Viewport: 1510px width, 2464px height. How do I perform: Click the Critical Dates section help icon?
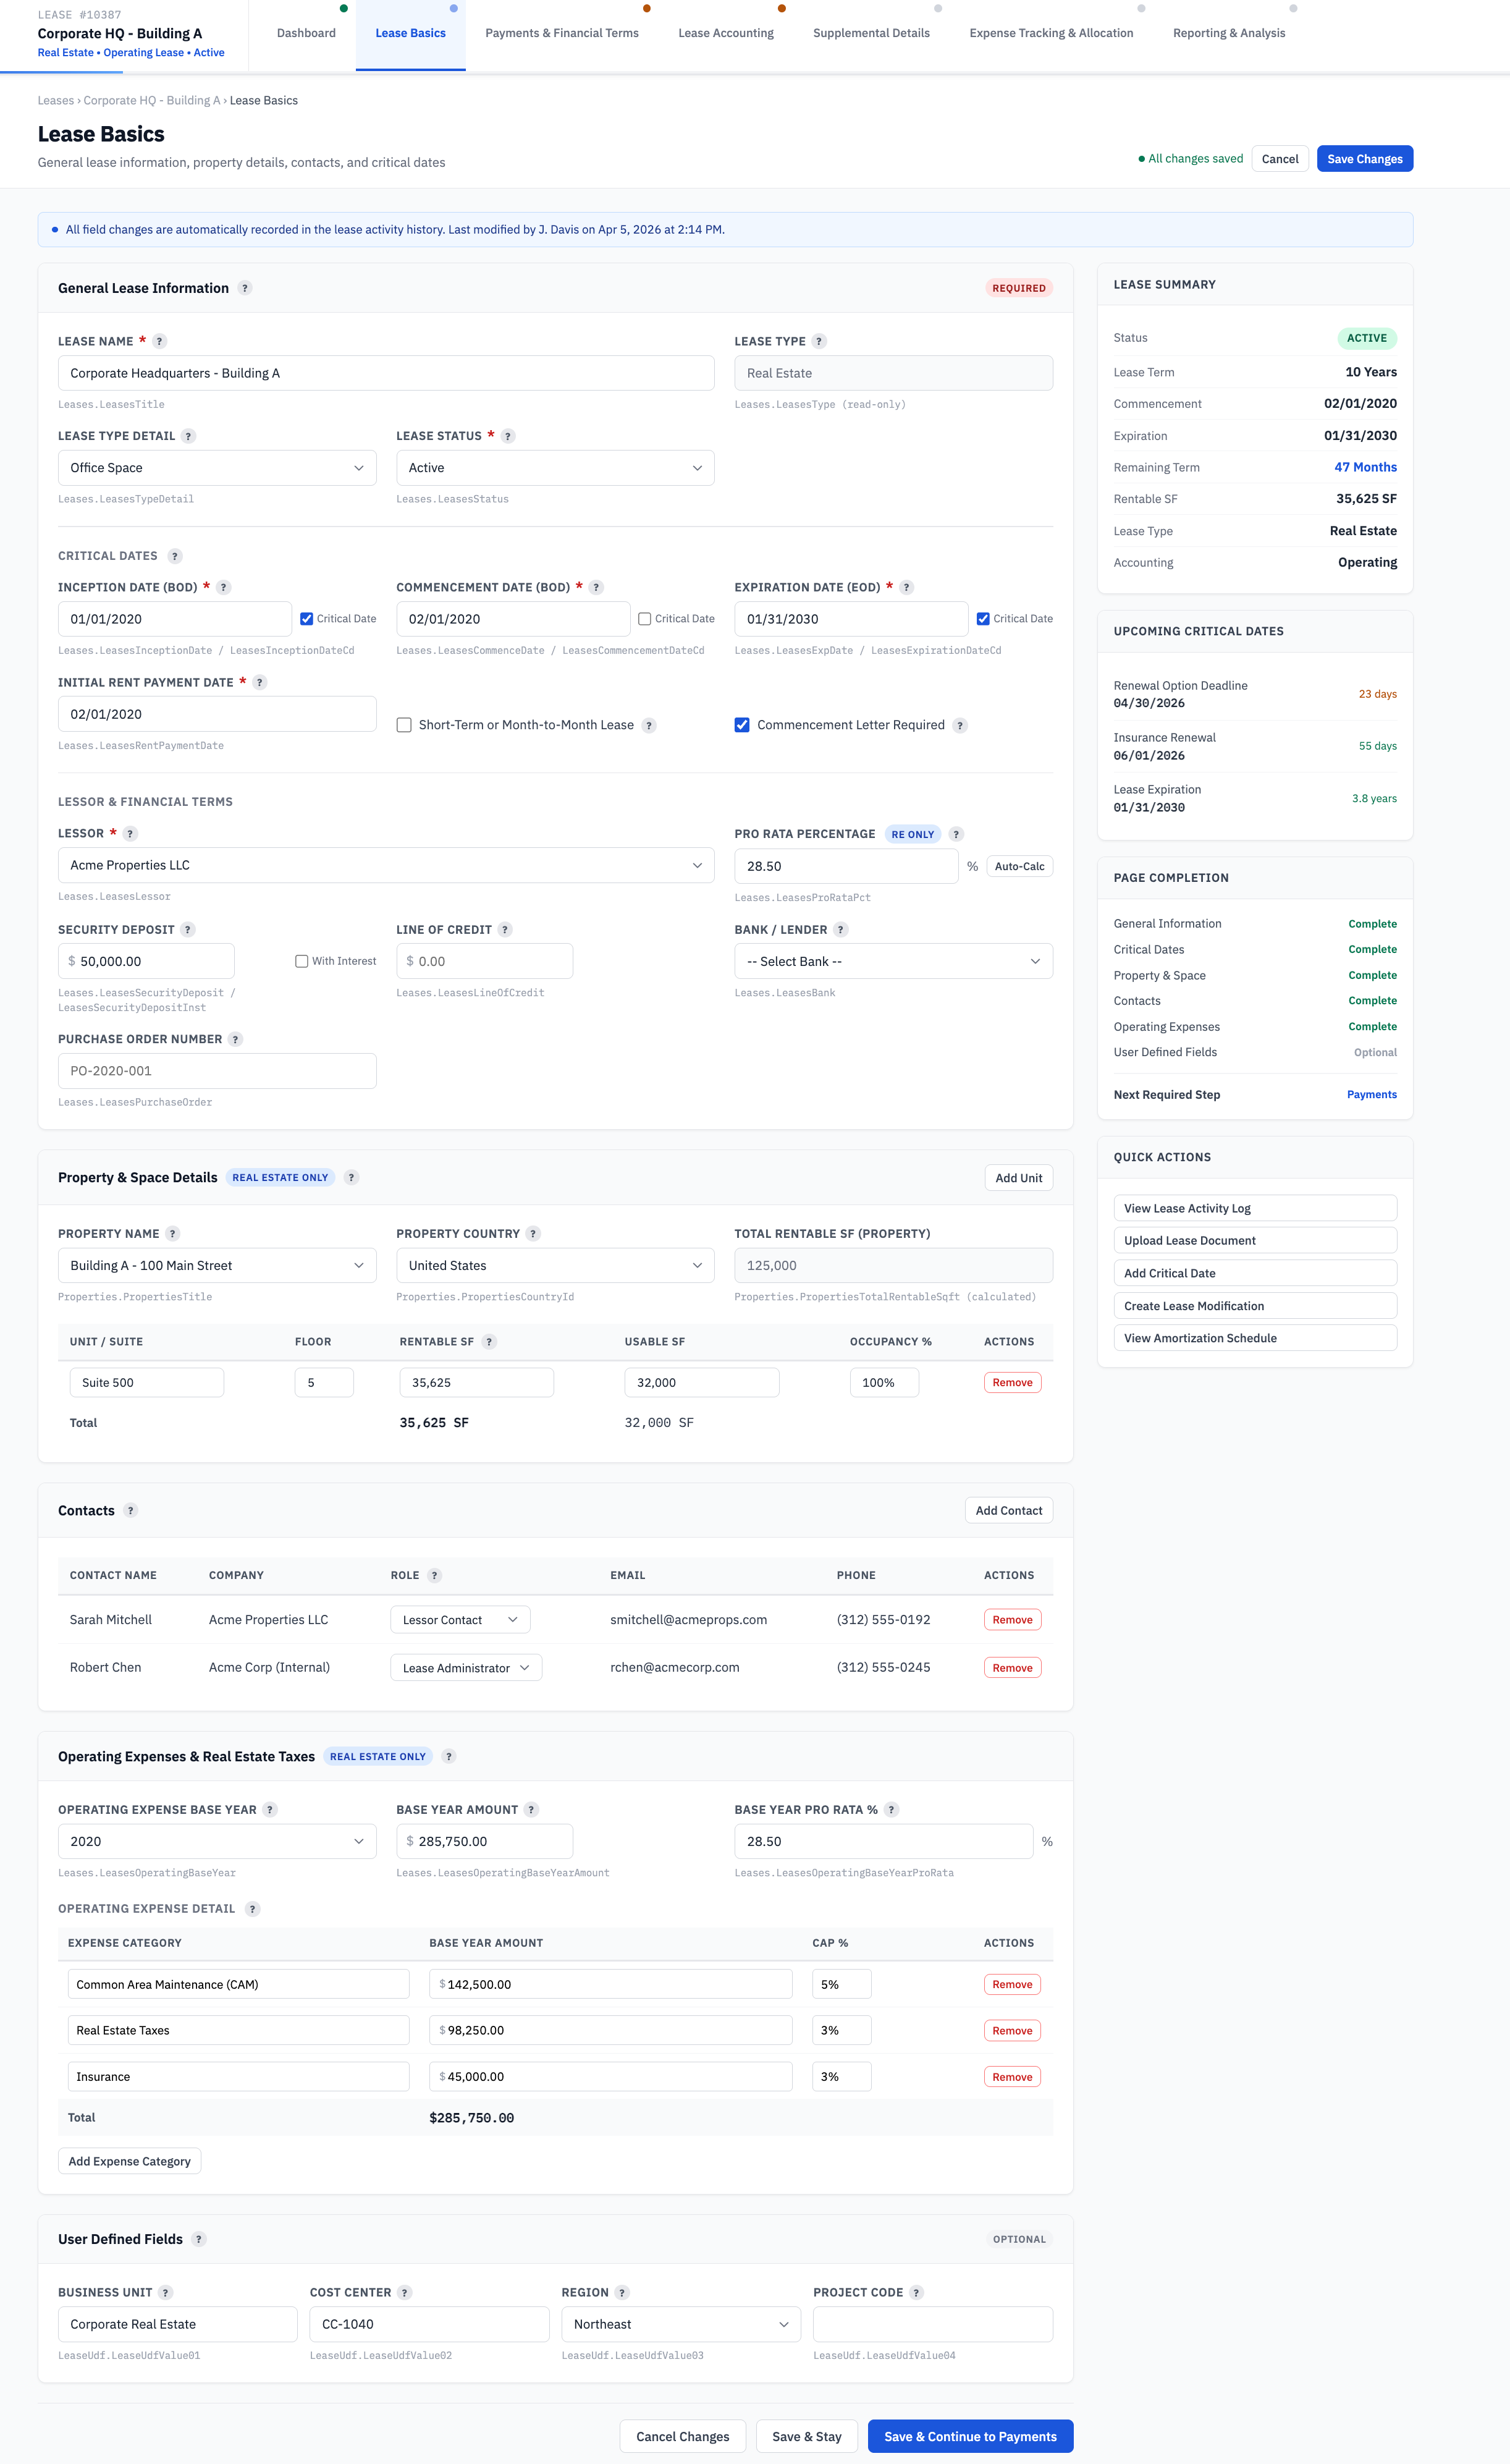pos(175,556)
